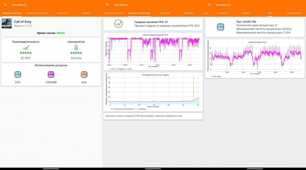
Task: Open the hamburger menu above the Call of Duty summary
Action: 5,5
